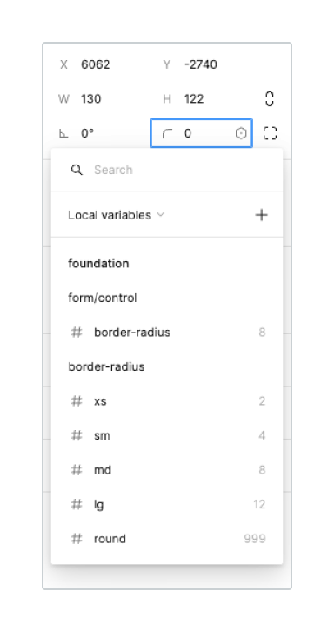The width and height of the screenshot is (334, 632).
Task: Click the apply variable hexagon icon
Action: click(241, 133)
